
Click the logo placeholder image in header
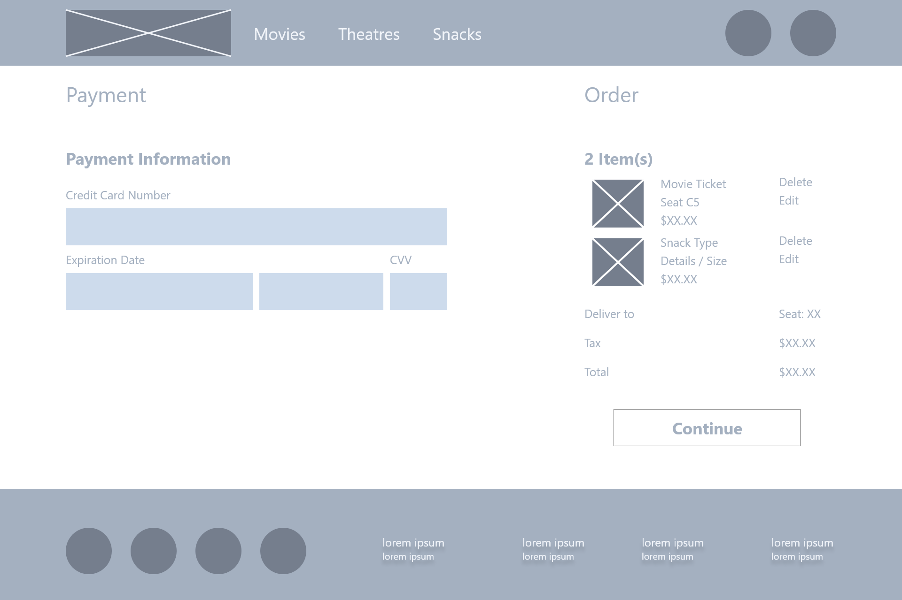148,33
